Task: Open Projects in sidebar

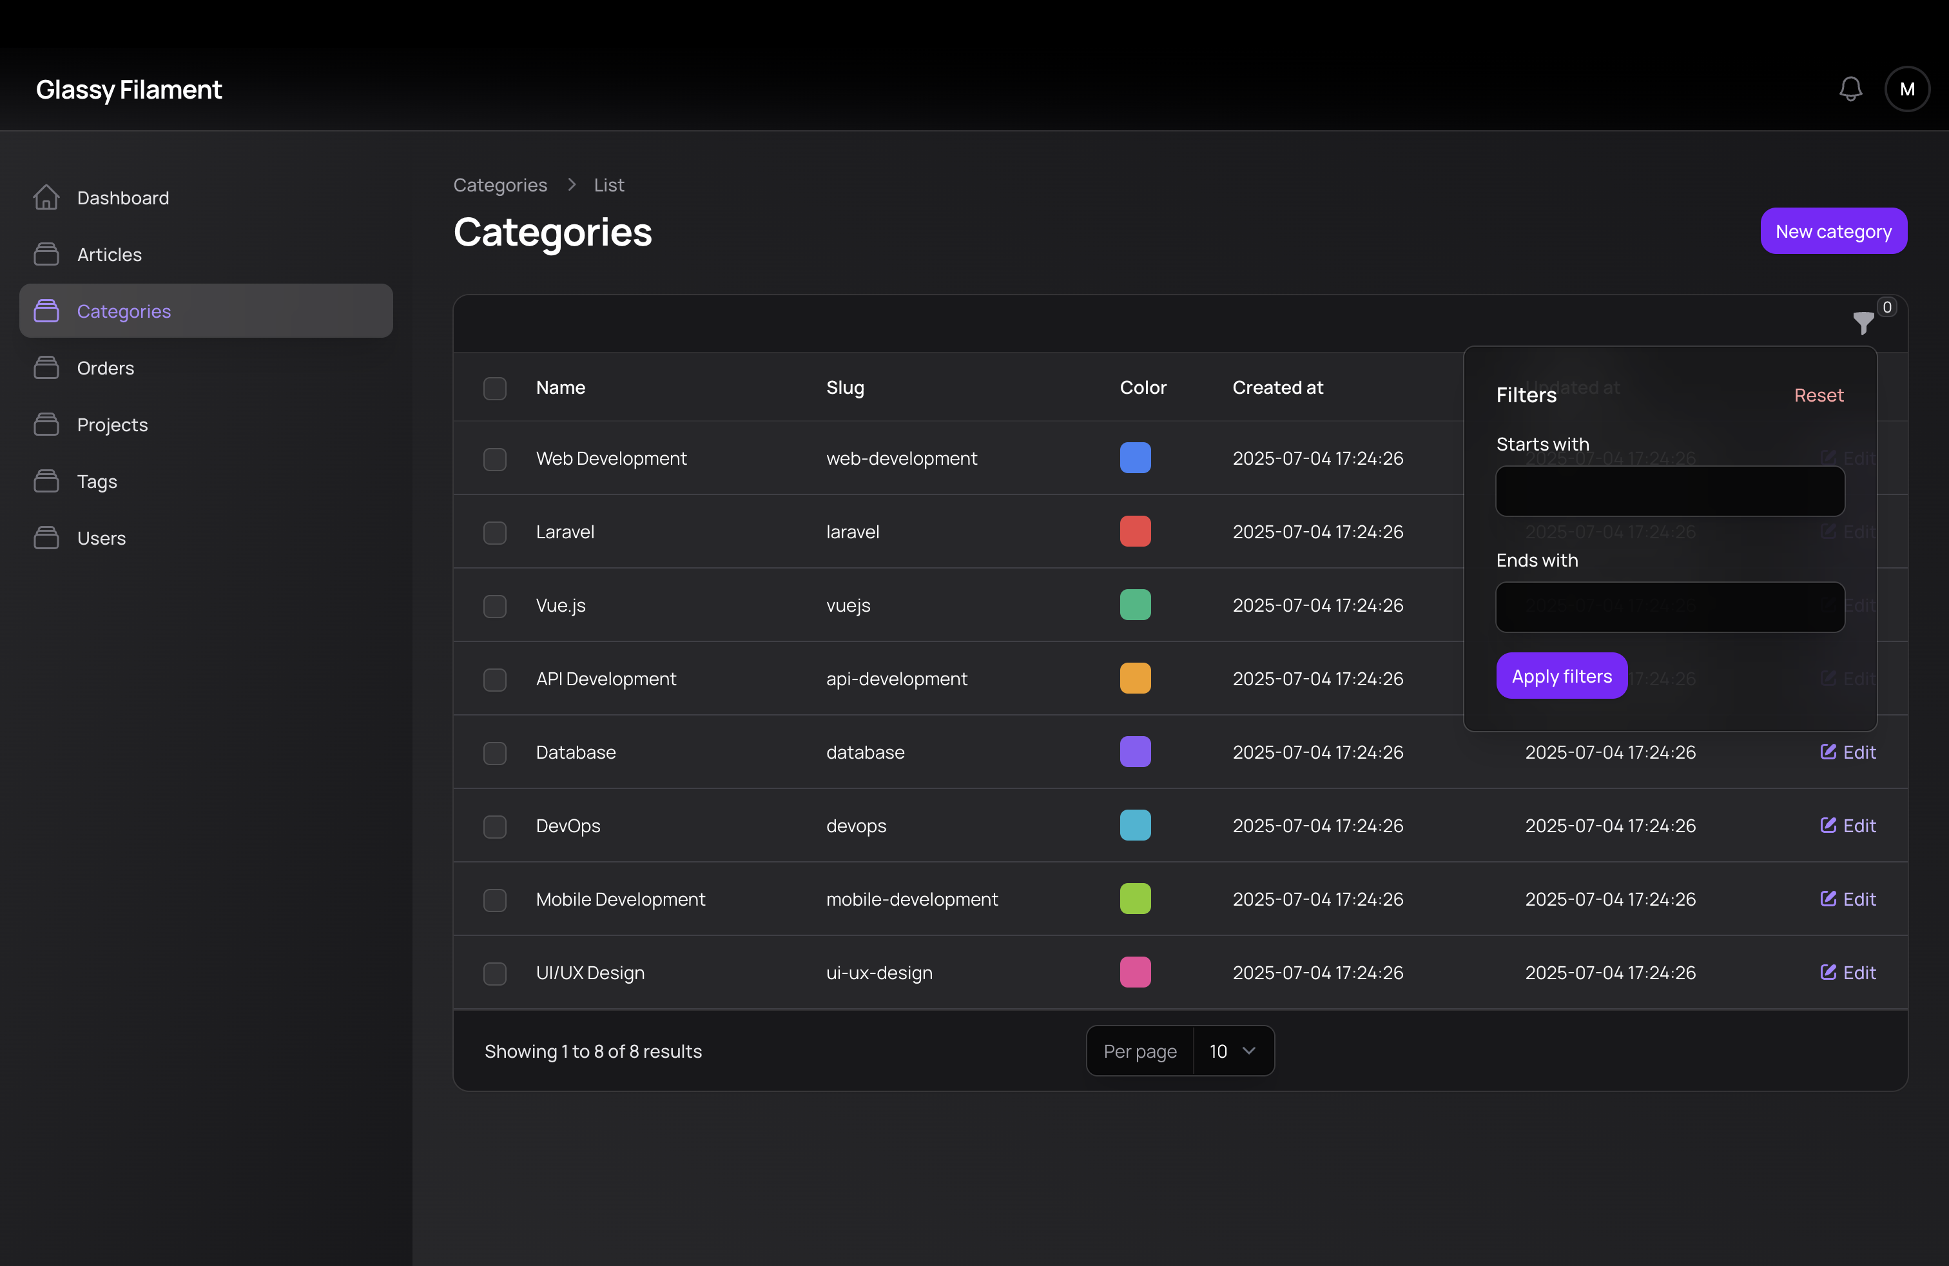Action: pyautogui.click(x=206, y=424)
